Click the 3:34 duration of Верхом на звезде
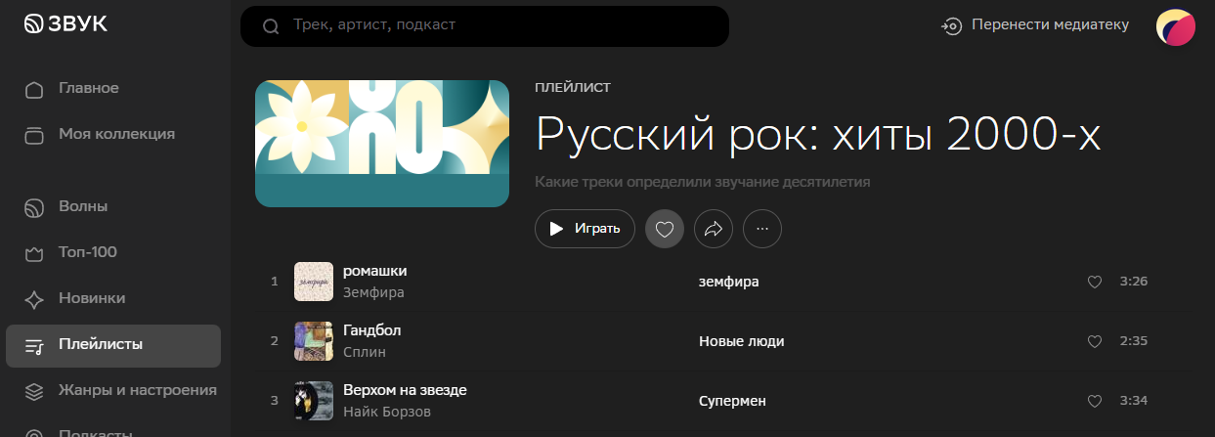 (x=1134, y=401)
